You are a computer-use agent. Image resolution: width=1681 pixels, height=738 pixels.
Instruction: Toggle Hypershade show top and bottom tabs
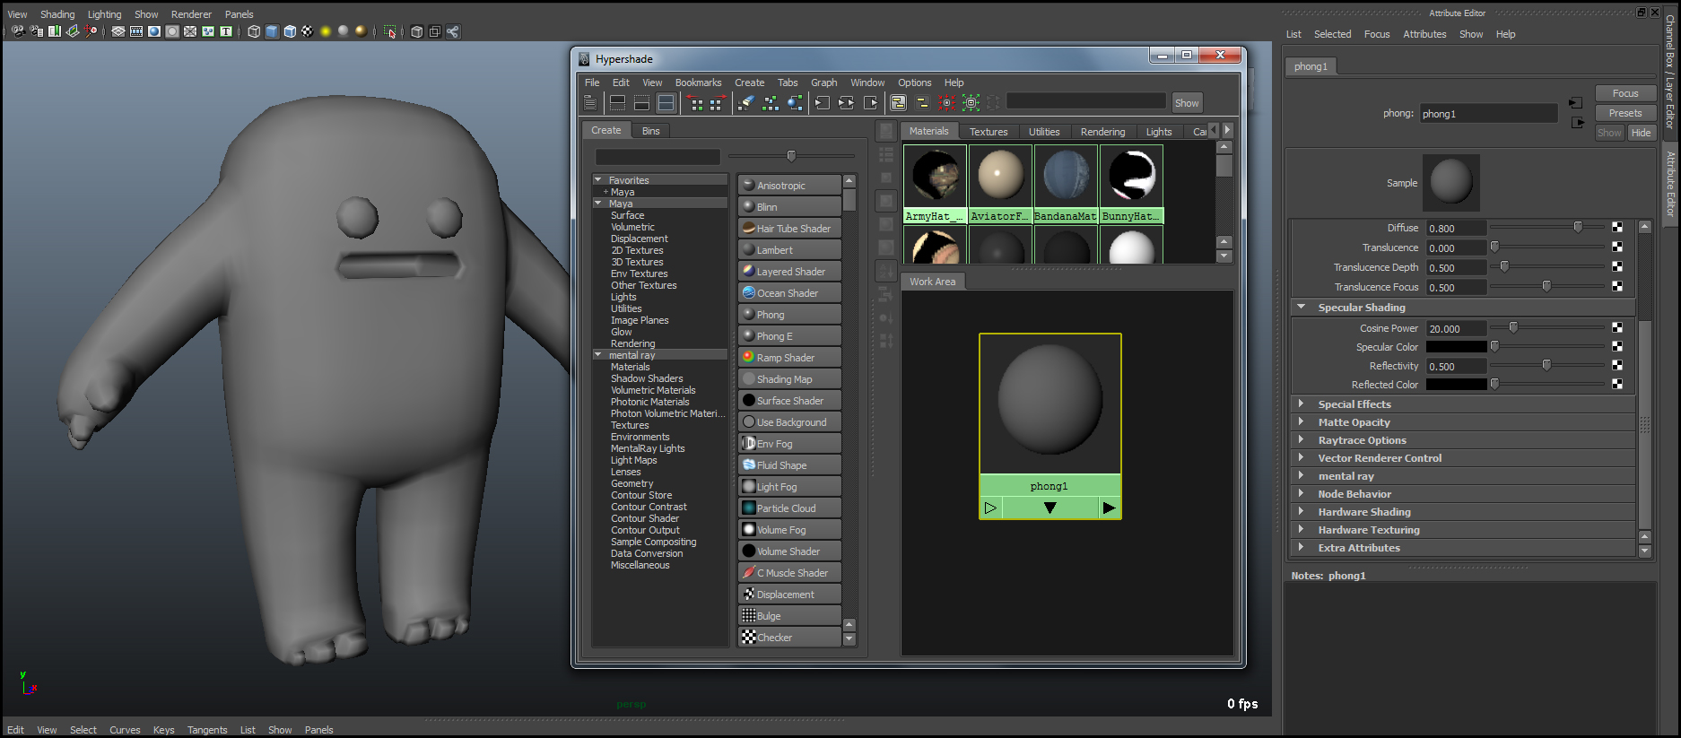[666, 103]
